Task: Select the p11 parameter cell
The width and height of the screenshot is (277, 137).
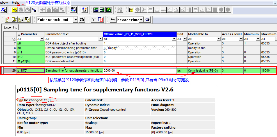Action: coord(31,53)
